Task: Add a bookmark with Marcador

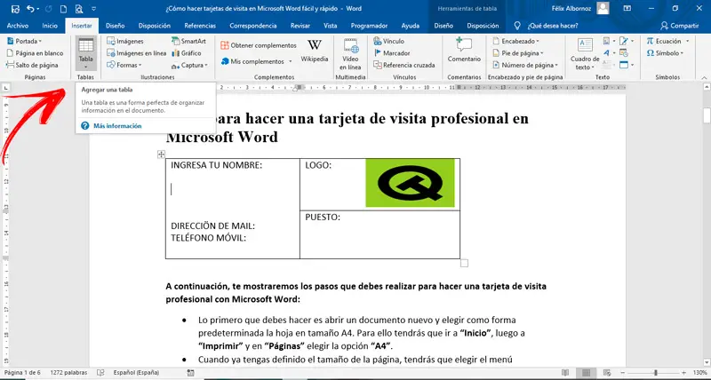Action: pyautogui.click(x=391, y=53)
